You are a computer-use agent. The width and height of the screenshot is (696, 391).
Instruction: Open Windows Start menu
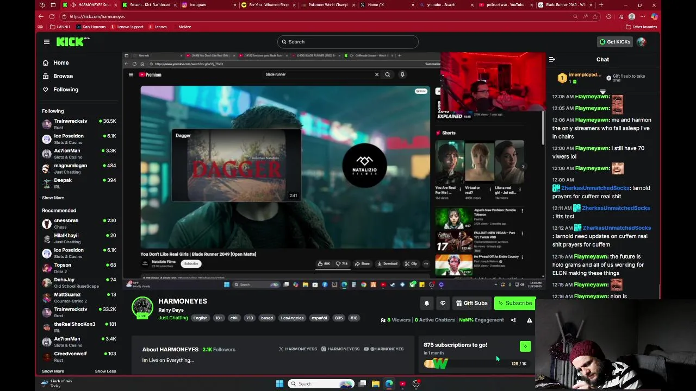tap(279, 384)
